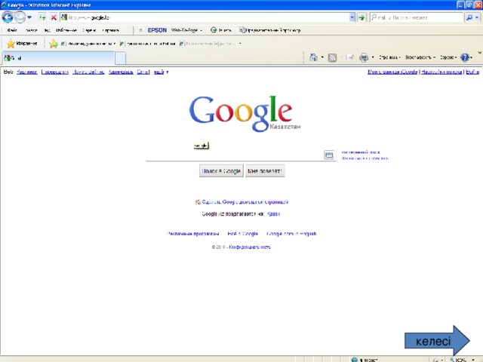Click Сделать Google домашней страницей link

coord(245,202)
